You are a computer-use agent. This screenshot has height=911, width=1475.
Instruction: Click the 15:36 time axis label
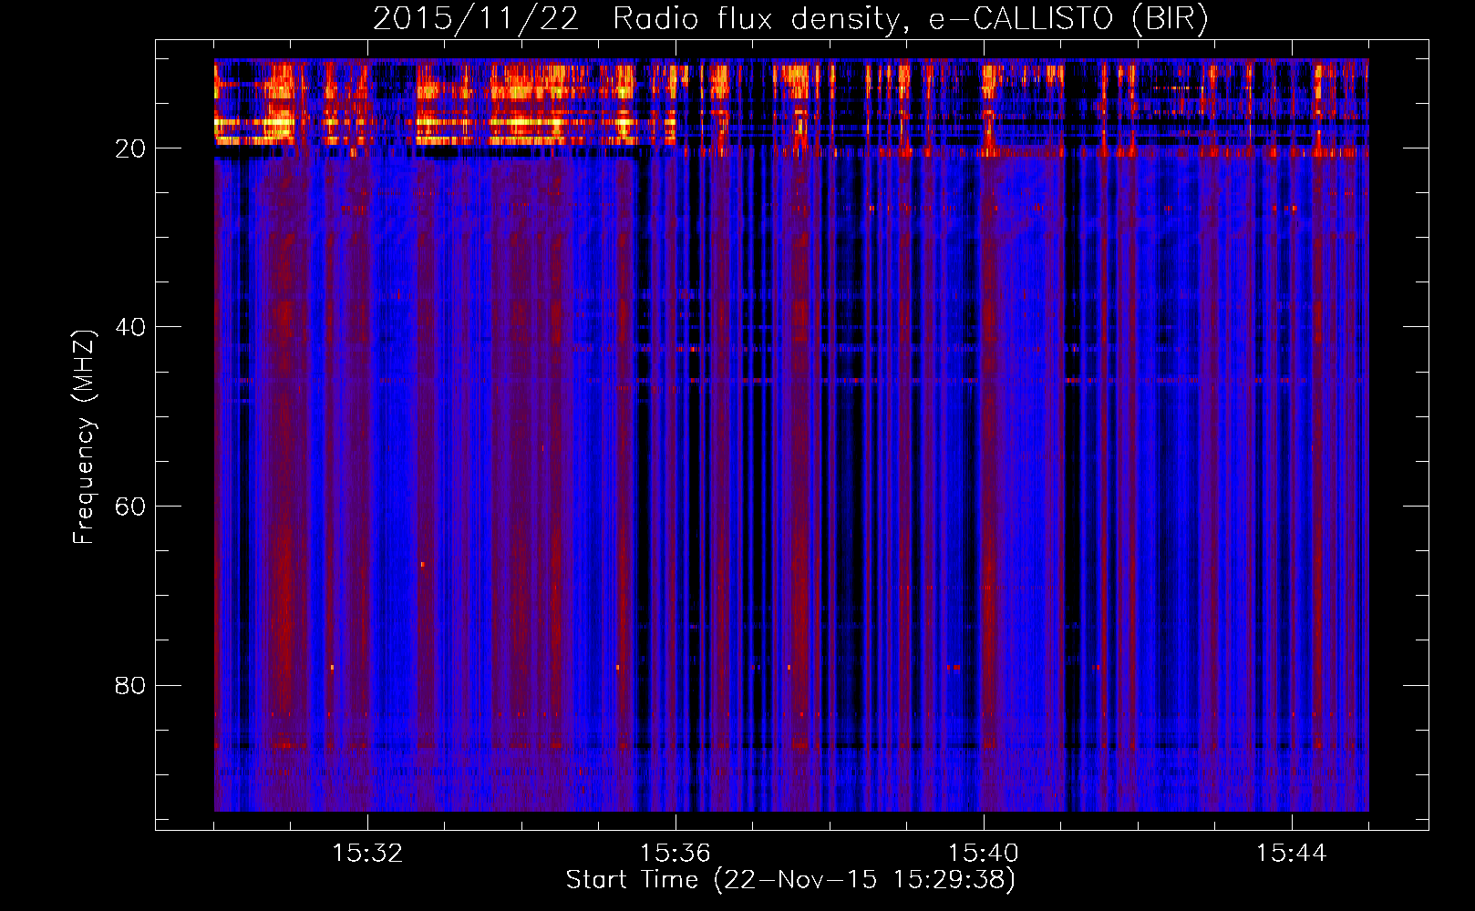coord(676,854)
